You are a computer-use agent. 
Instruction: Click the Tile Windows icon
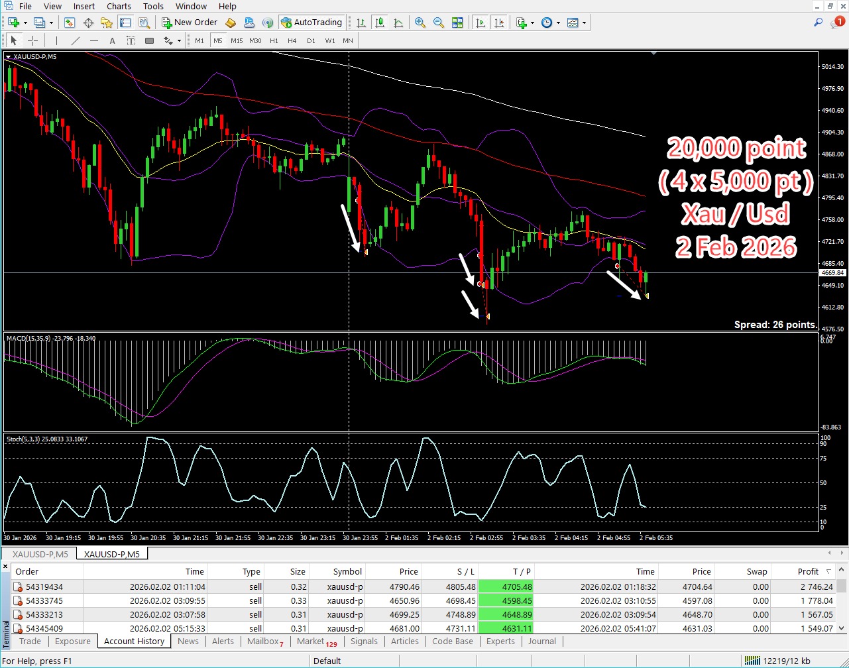[457, 23]
